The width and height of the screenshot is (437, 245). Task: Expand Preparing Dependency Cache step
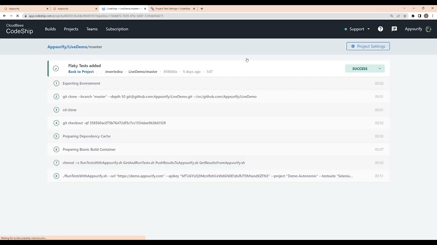tap(218, 136)
